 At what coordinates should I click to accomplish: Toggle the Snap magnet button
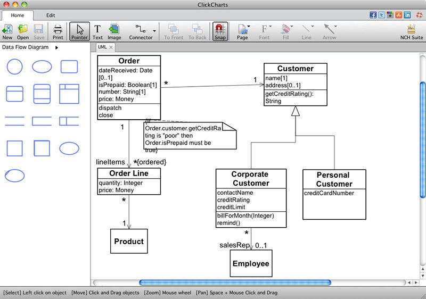coord(219,31)
